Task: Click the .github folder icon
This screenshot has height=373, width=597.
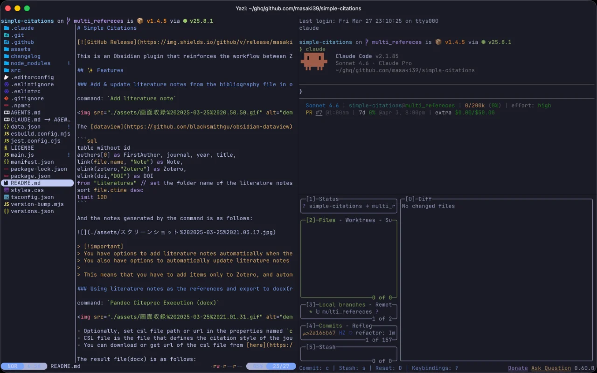Action: point(7,42)
